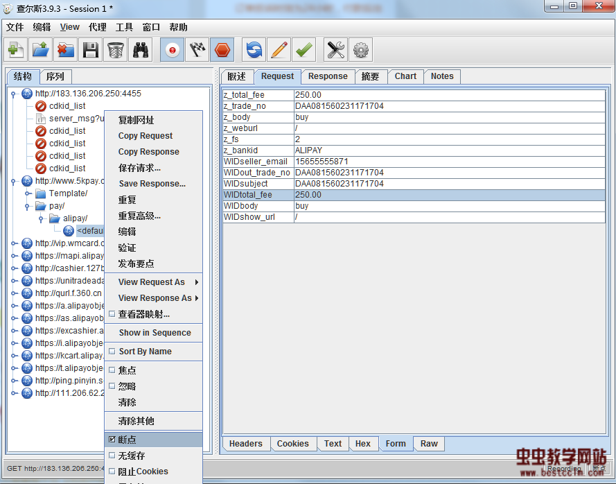
Task: Open the 代理 proxy menu
Action: click(x=98, y=27)
